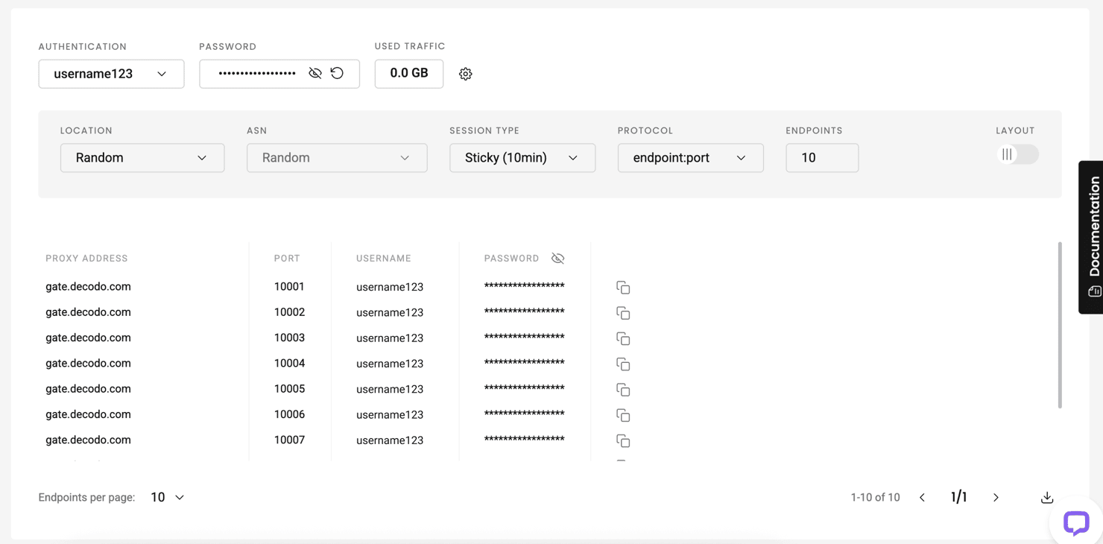The width and height of the screenshot is (1103, 544).
Task: Click the regenerate password icon
Action: [x=337, y=73]
